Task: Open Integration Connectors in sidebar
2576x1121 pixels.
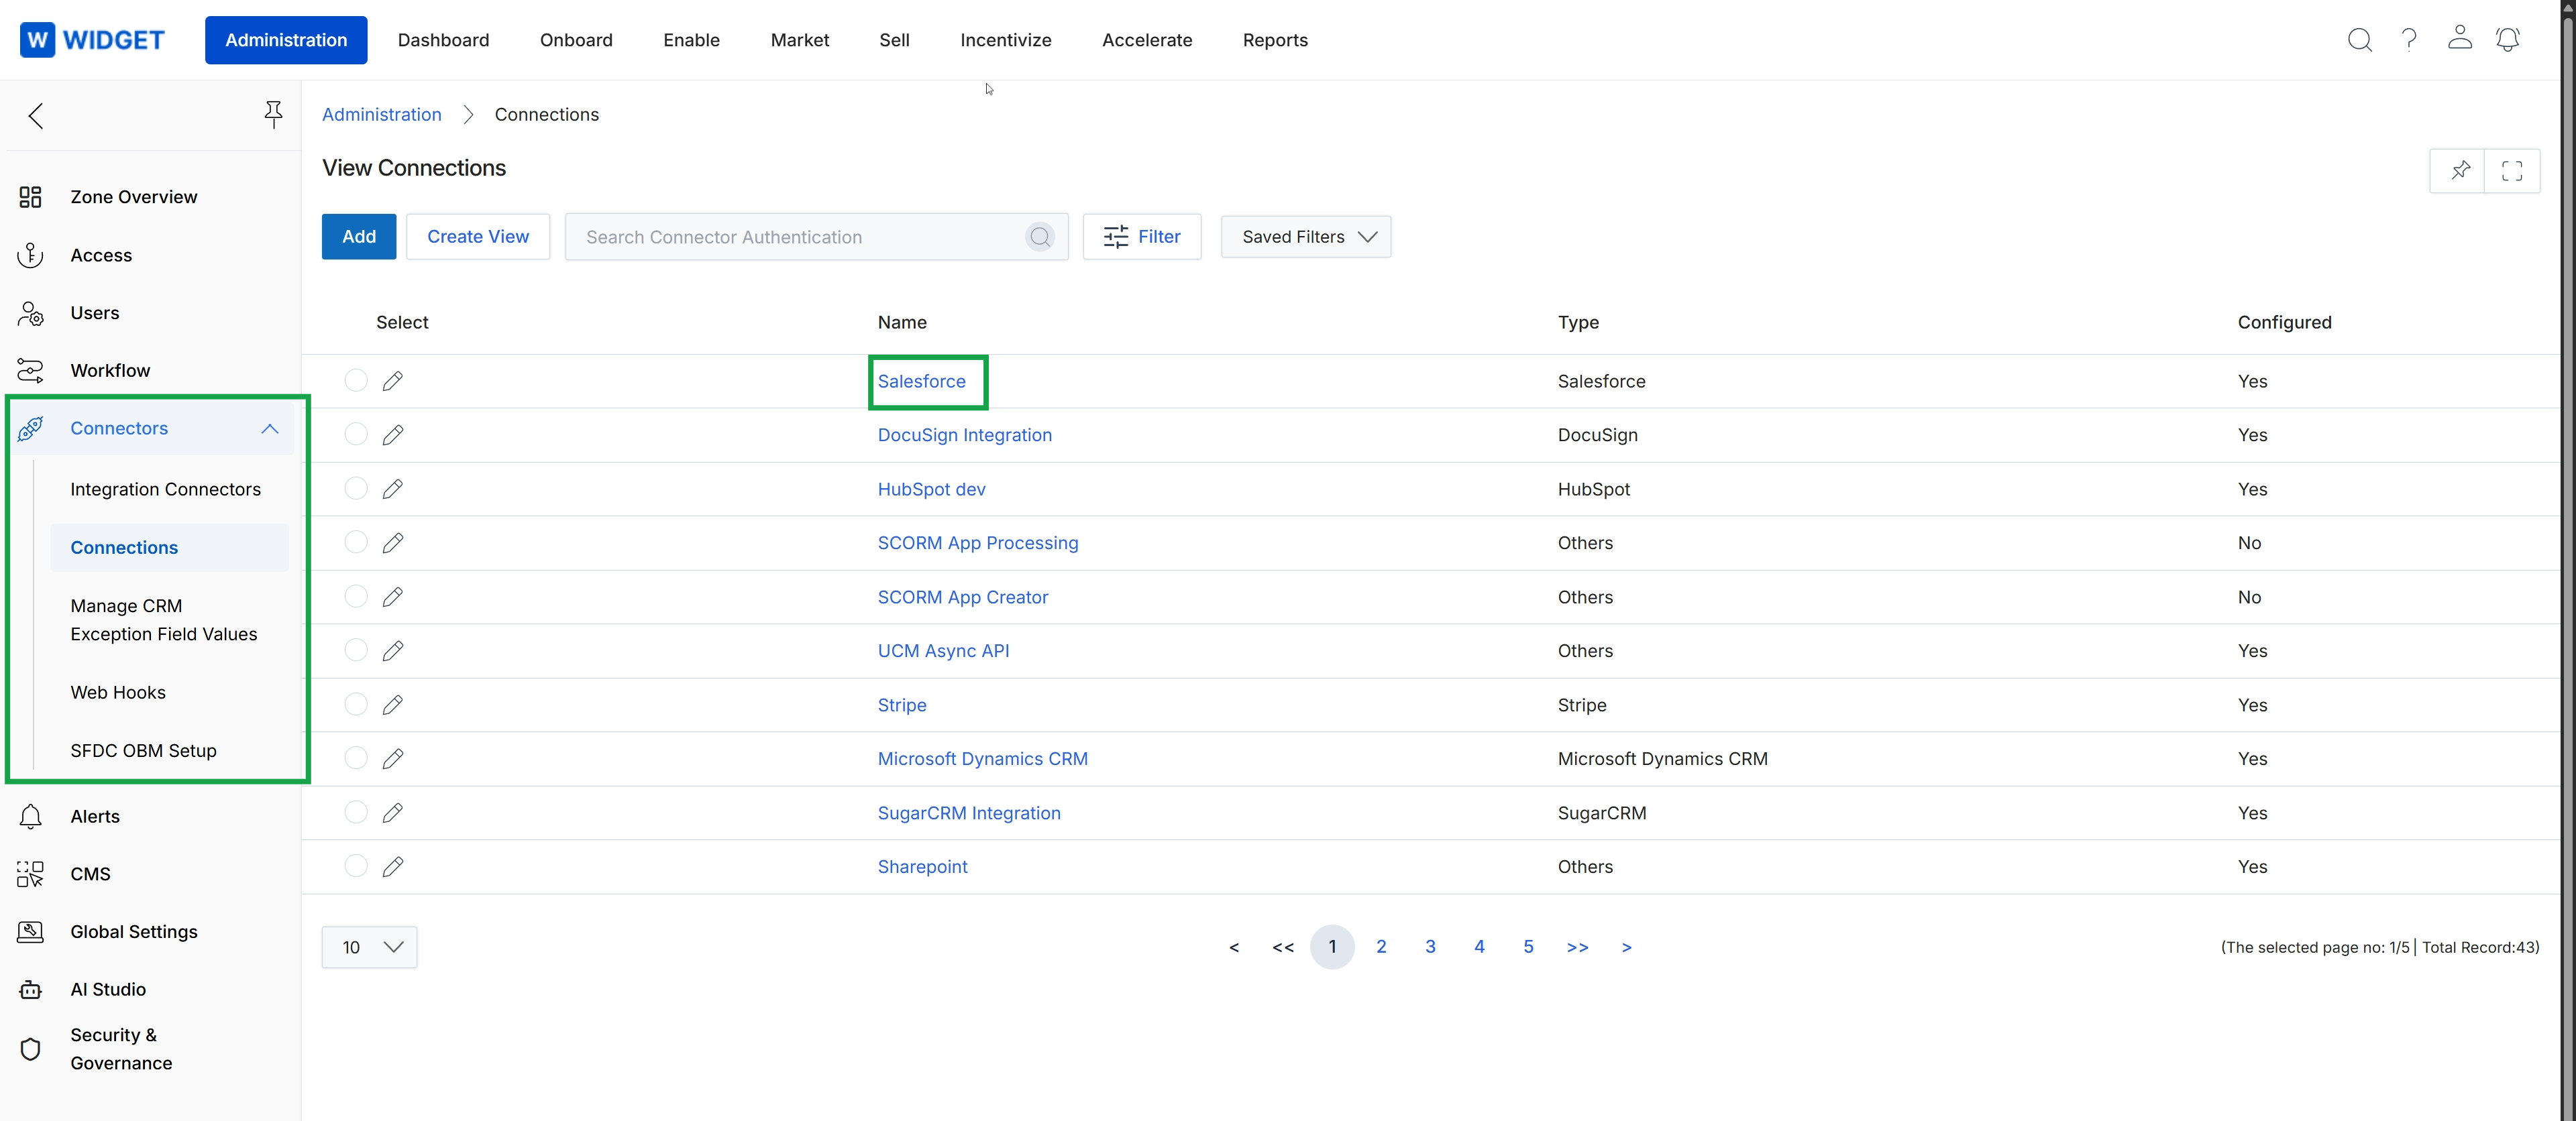Action: pos(165,489)
